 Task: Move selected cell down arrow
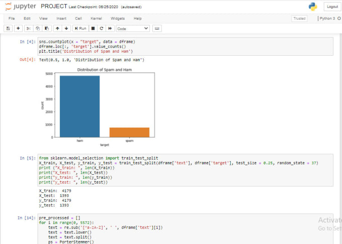click(66, 28)
